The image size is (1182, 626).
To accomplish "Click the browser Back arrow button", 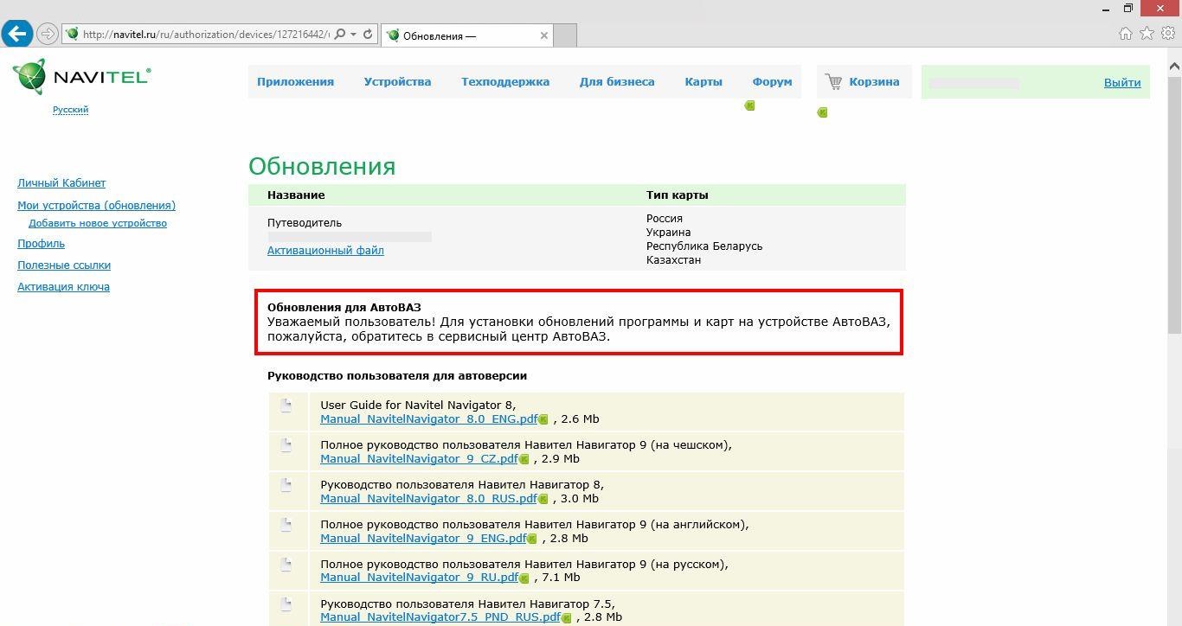I will pos(16,35).
